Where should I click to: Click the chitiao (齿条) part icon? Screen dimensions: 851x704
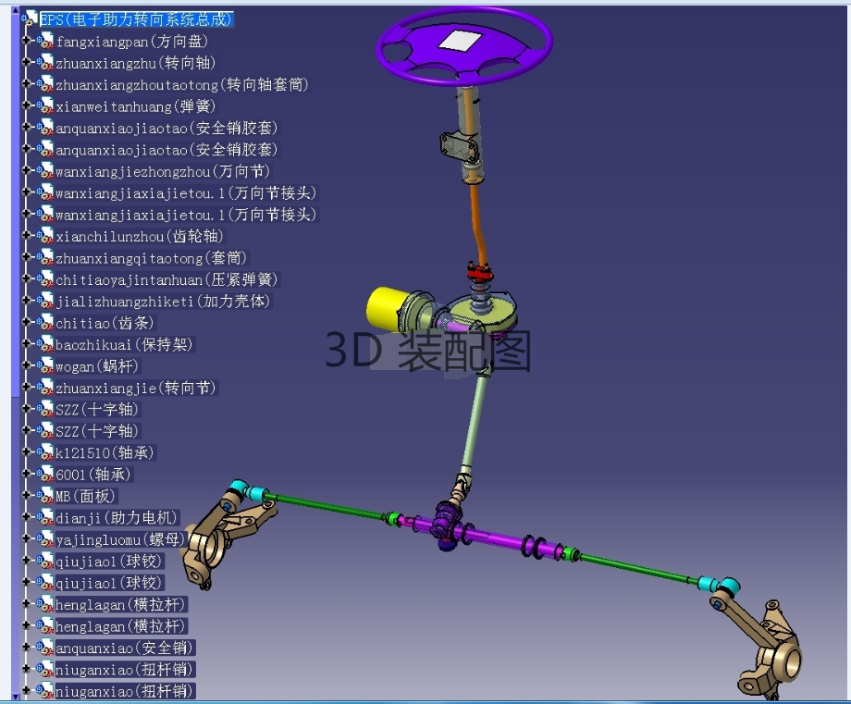(x=45, y=323)
